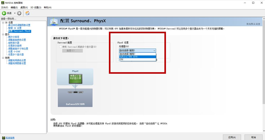
Task: Select 调整视频颜色设置 in task tree
Action: pos(17,60)
